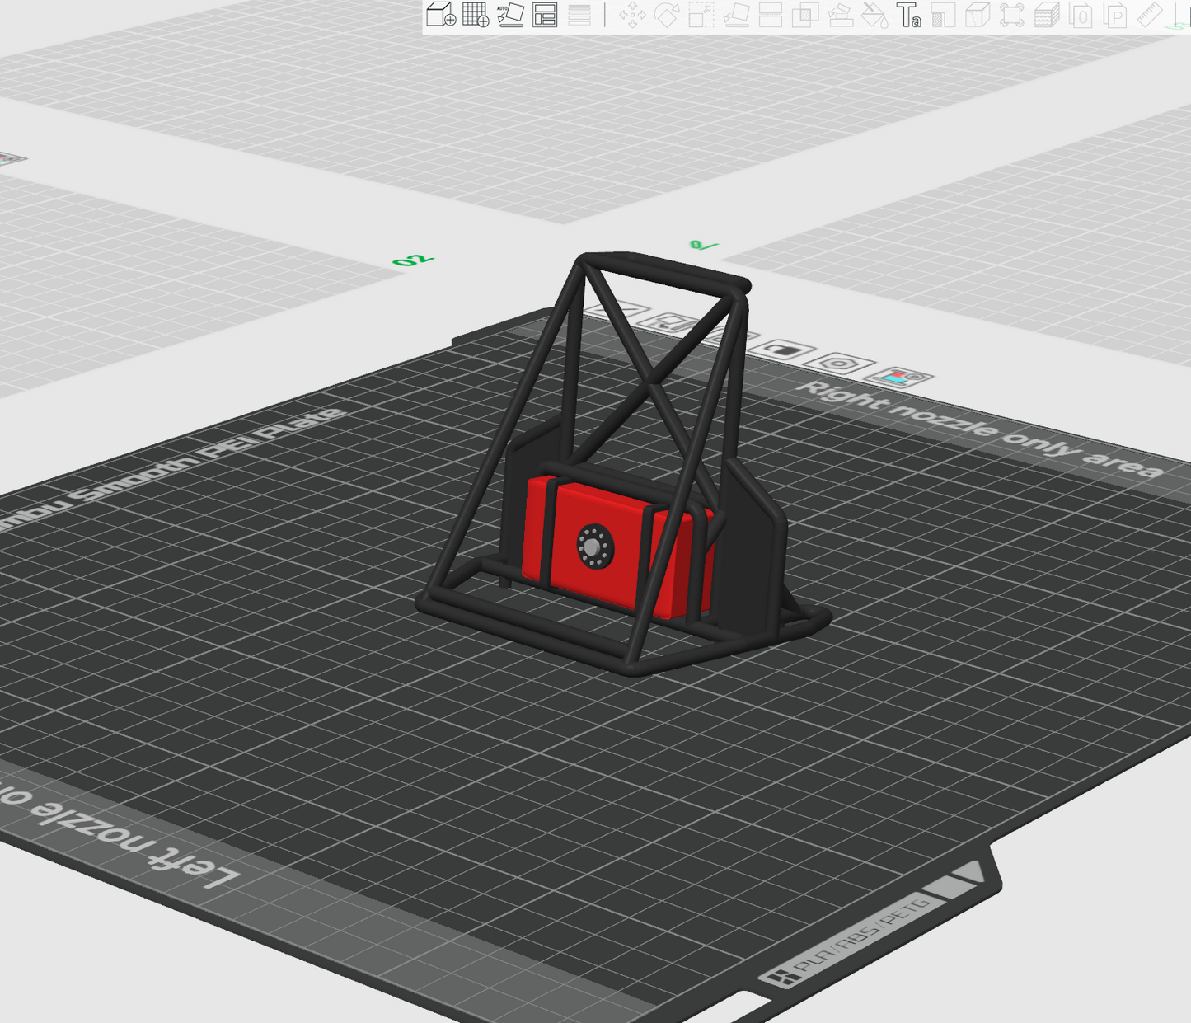Run the Auto orient tool in the top toolbar

pyautogui.click(x=510, y=15)
